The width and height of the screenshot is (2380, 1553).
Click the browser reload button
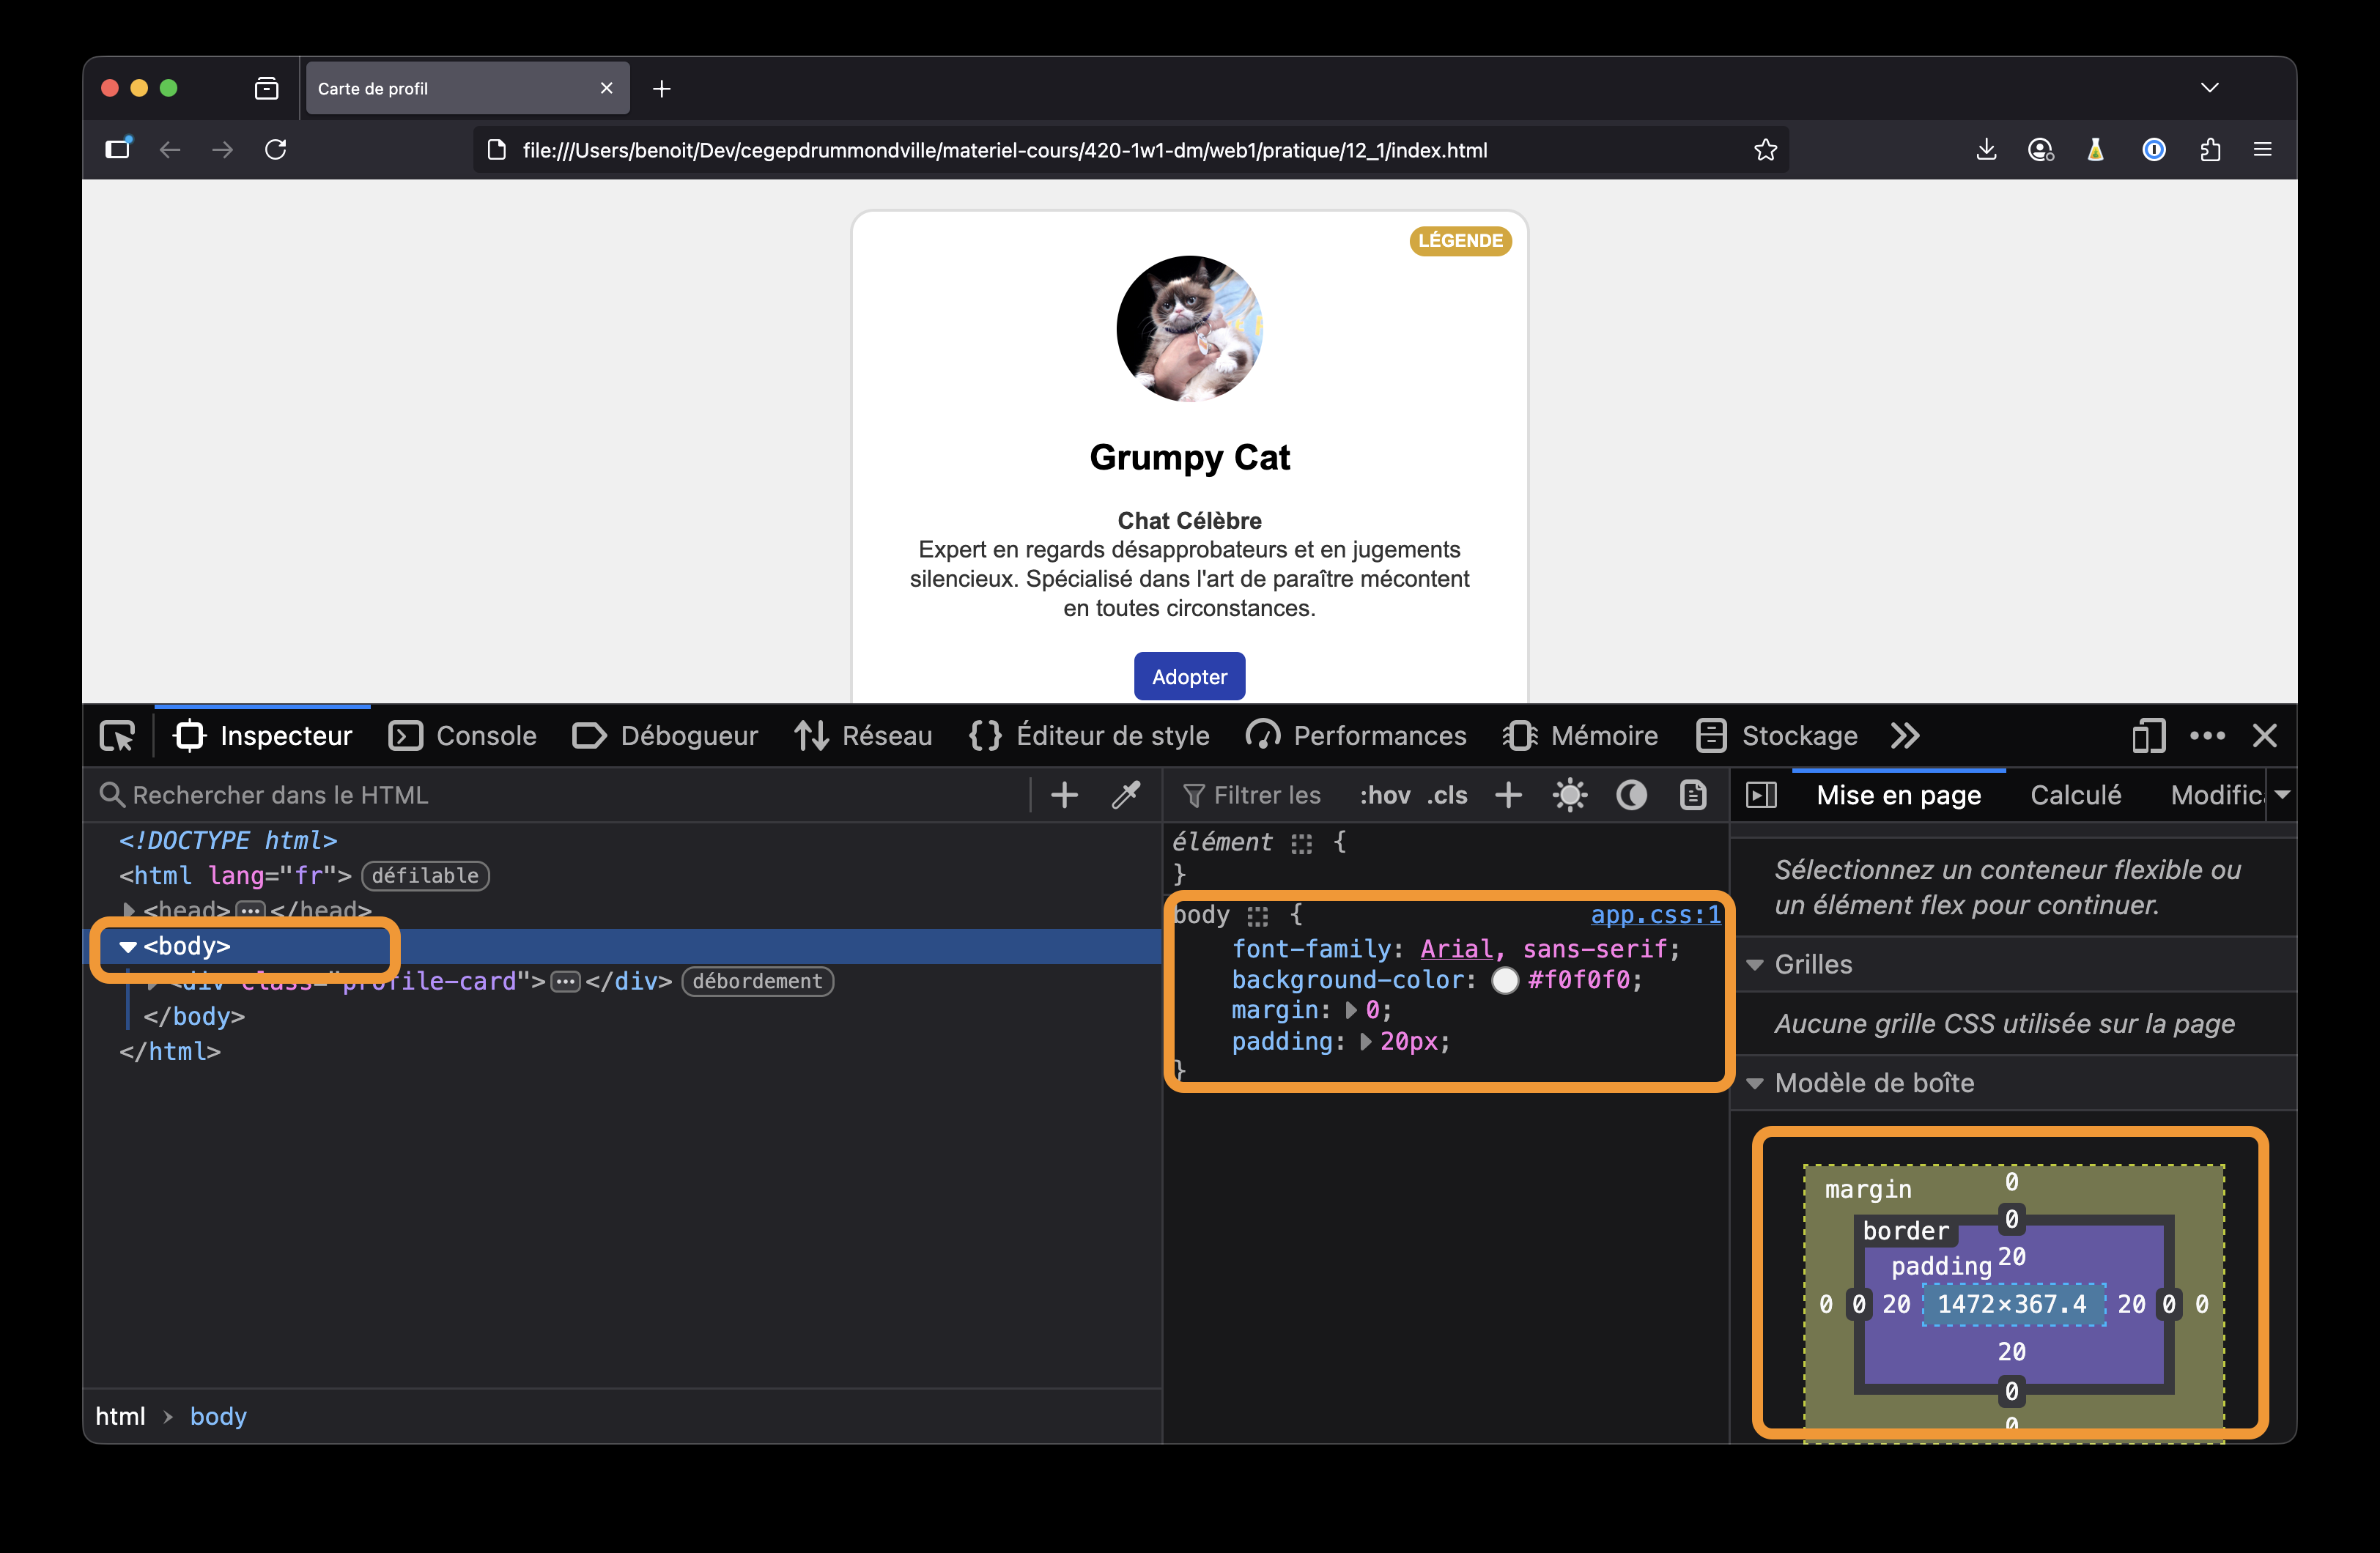276,150
